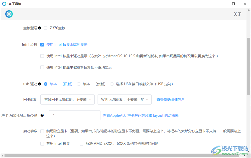Click the vertical scrollbar thumb
Screen dimensions: 251x158
[x=248, y=66]
